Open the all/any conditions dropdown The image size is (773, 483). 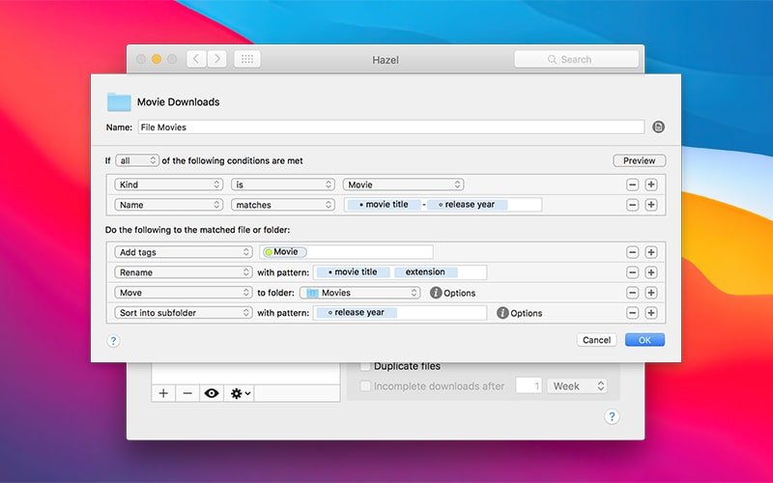pyautogui.click(x=136, y=160)
